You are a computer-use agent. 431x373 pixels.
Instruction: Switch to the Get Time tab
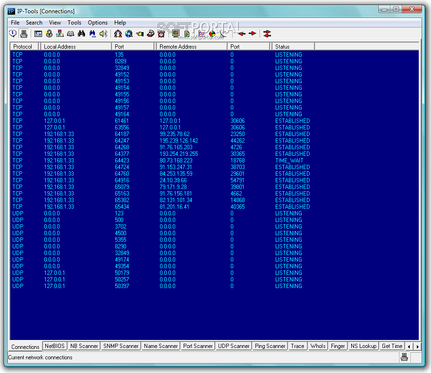[392, 346]
